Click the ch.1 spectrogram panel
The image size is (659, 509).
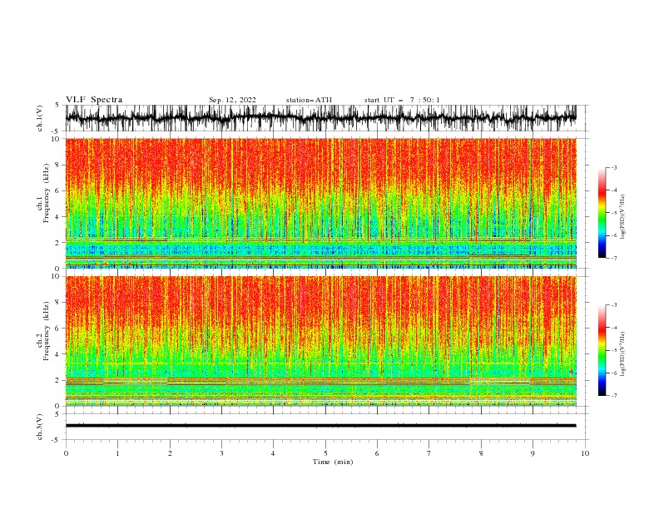320,203
